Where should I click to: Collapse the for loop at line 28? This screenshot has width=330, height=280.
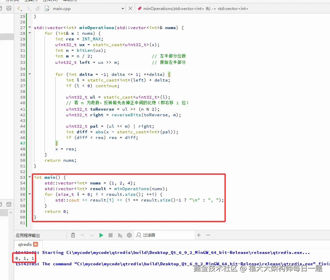tap(30, 33)
